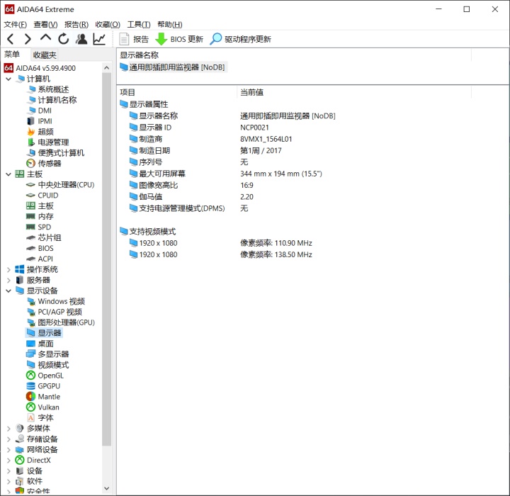Open 中央处理器(CPU) item

(x=60, y=184)
